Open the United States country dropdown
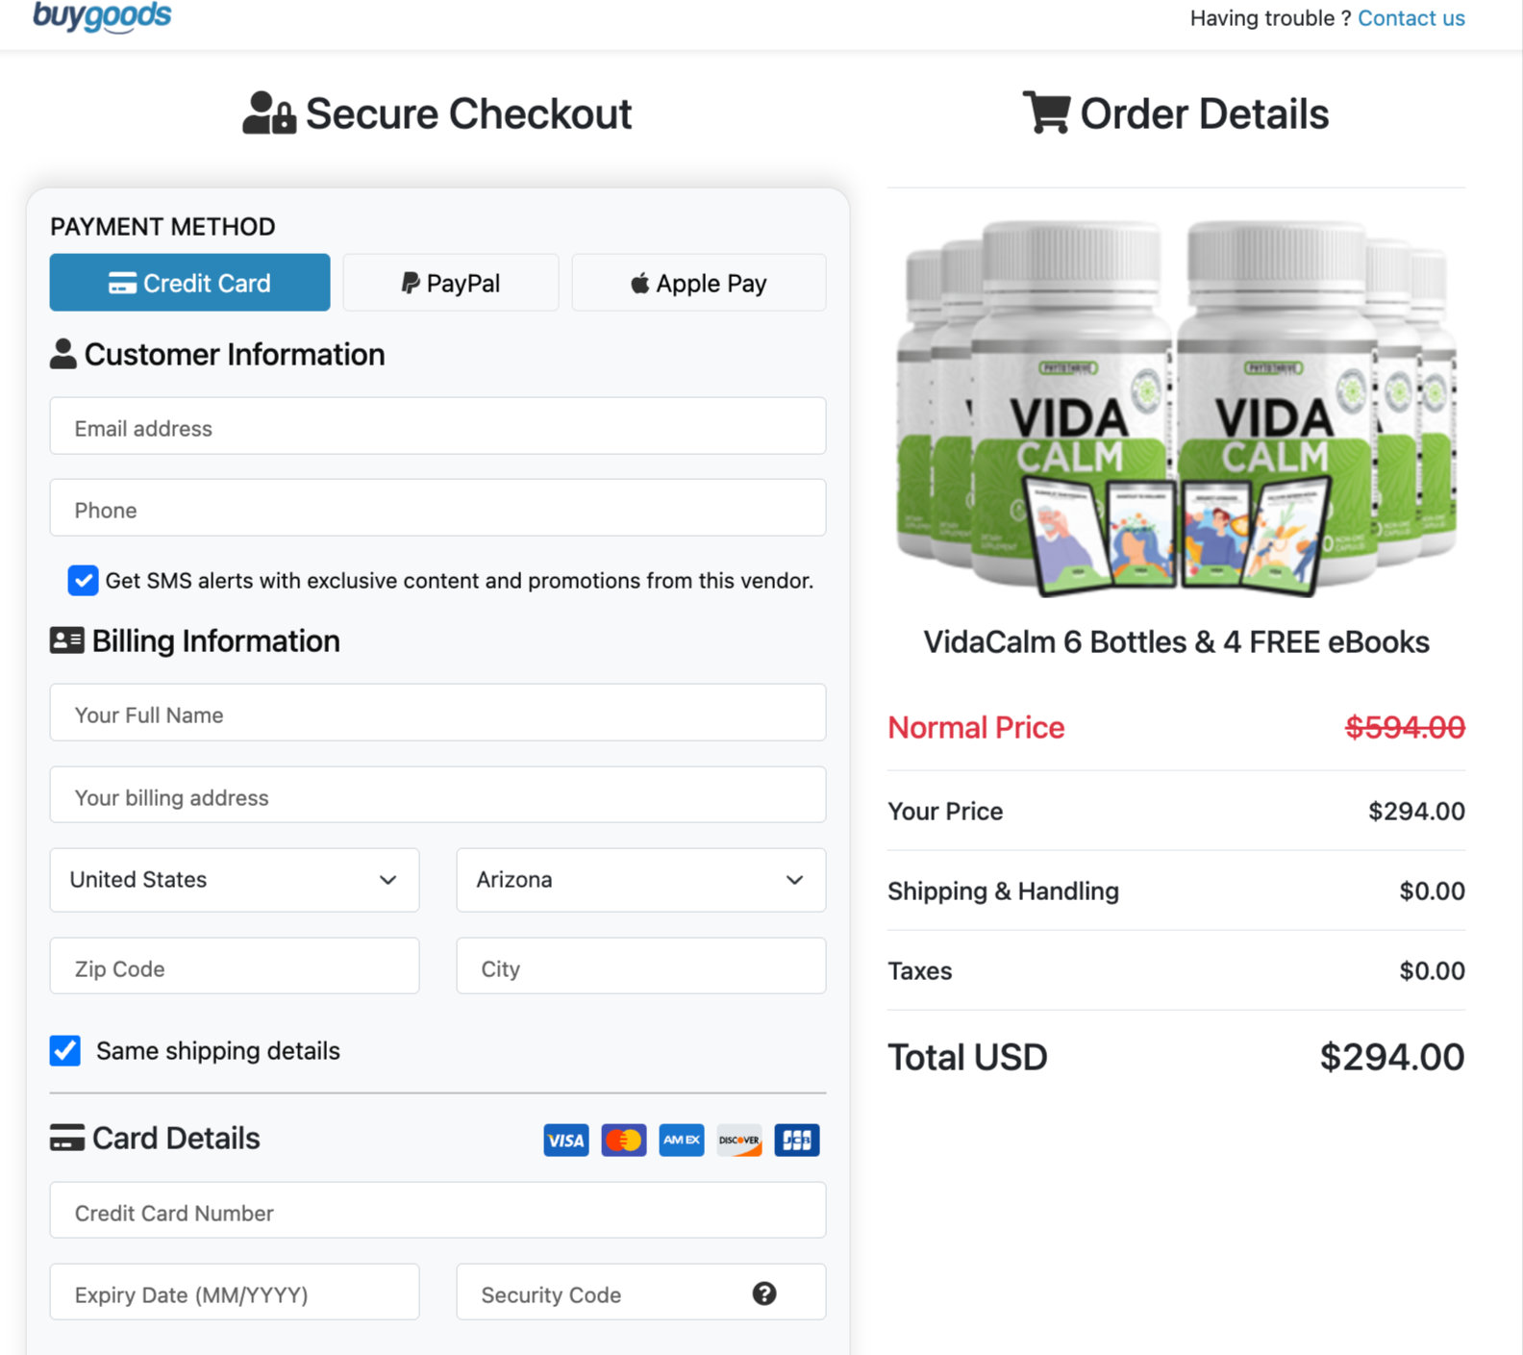 click(x=235, y=880)
